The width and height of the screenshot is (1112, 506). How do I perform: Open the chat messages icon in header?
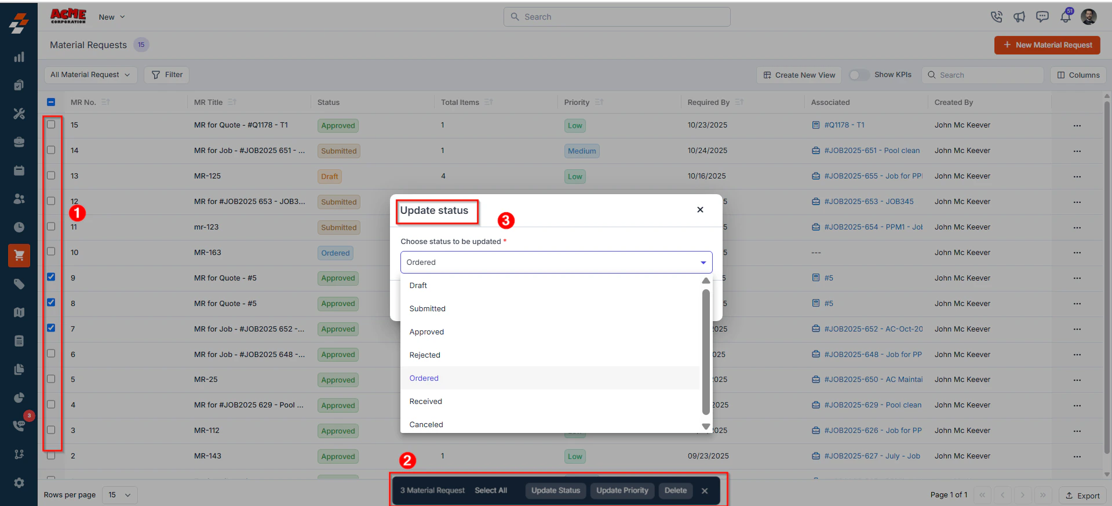click(x=1042, y=17)
